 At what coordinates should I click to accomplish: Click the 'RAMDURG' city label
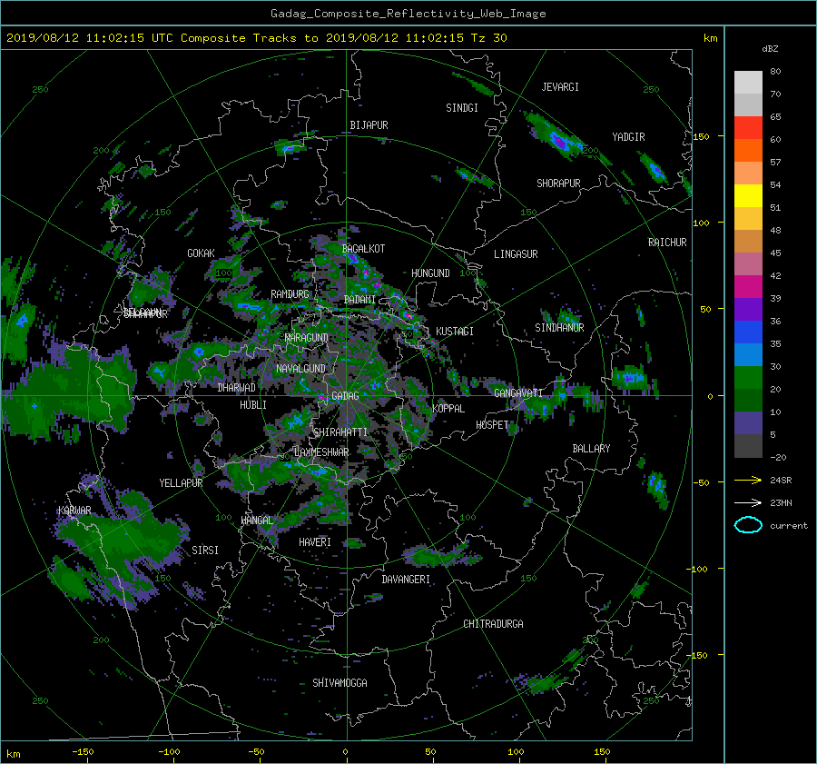point(290,294)
